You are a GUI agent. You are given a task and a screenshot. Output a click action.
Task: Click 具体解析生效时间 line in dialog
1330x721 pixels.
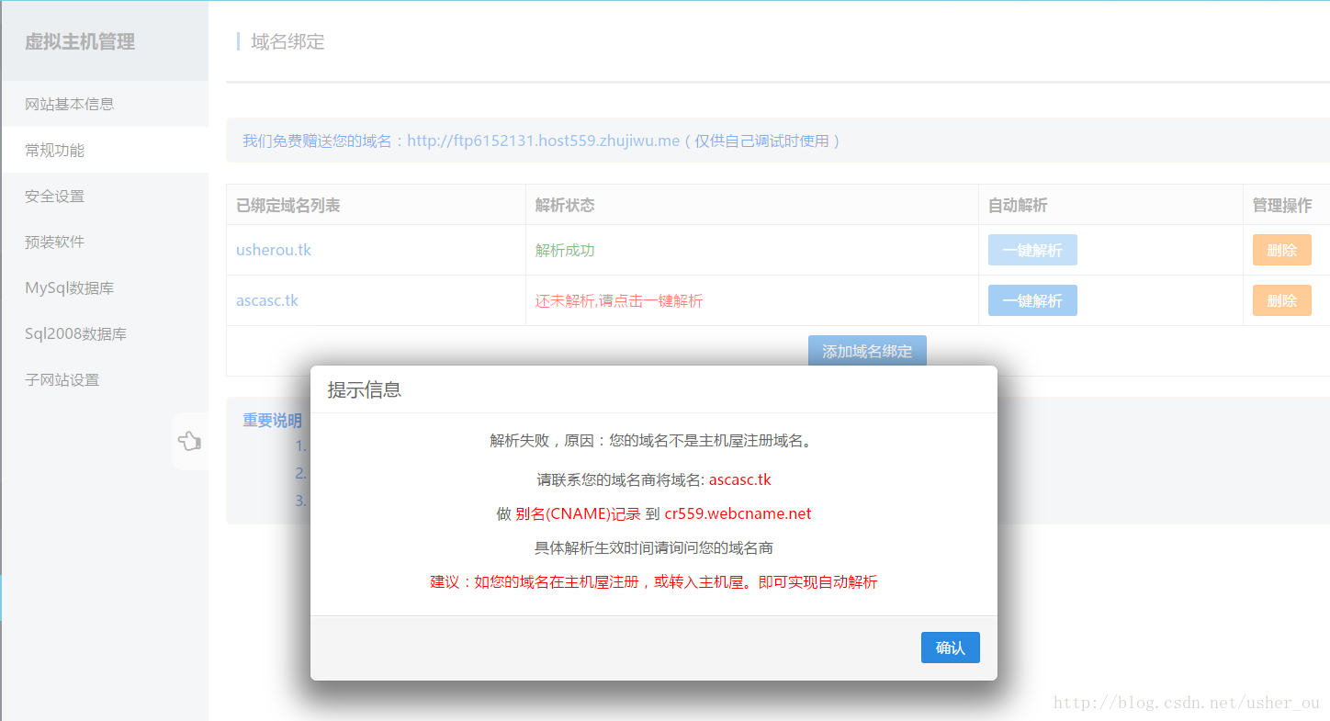654,547
